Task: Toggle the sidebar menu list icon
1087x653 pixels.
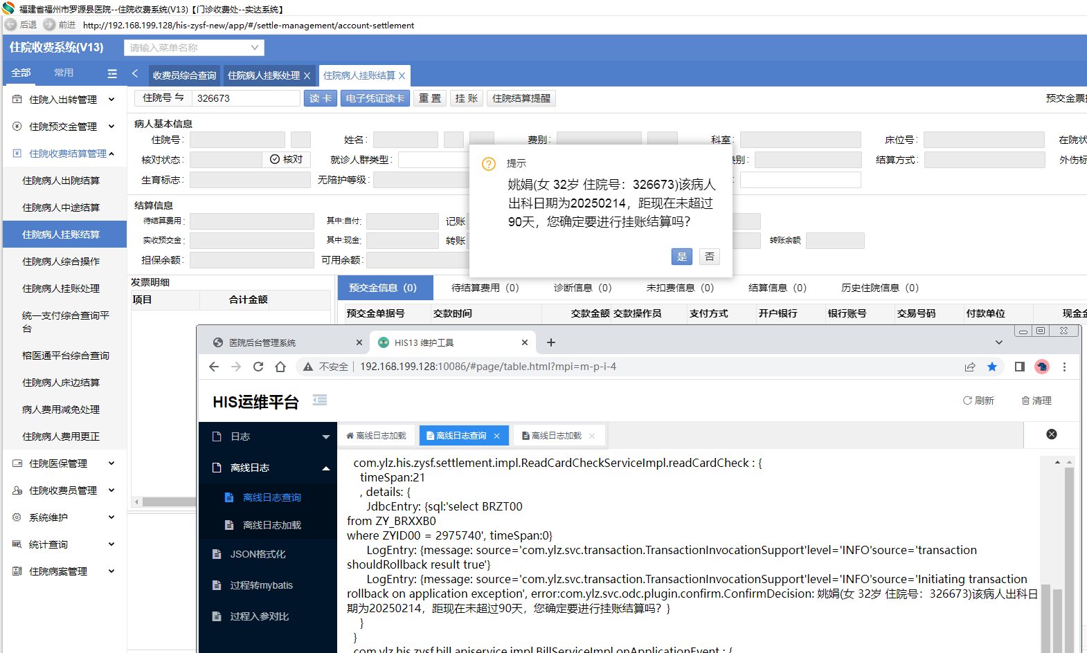Action: [112, 73]
